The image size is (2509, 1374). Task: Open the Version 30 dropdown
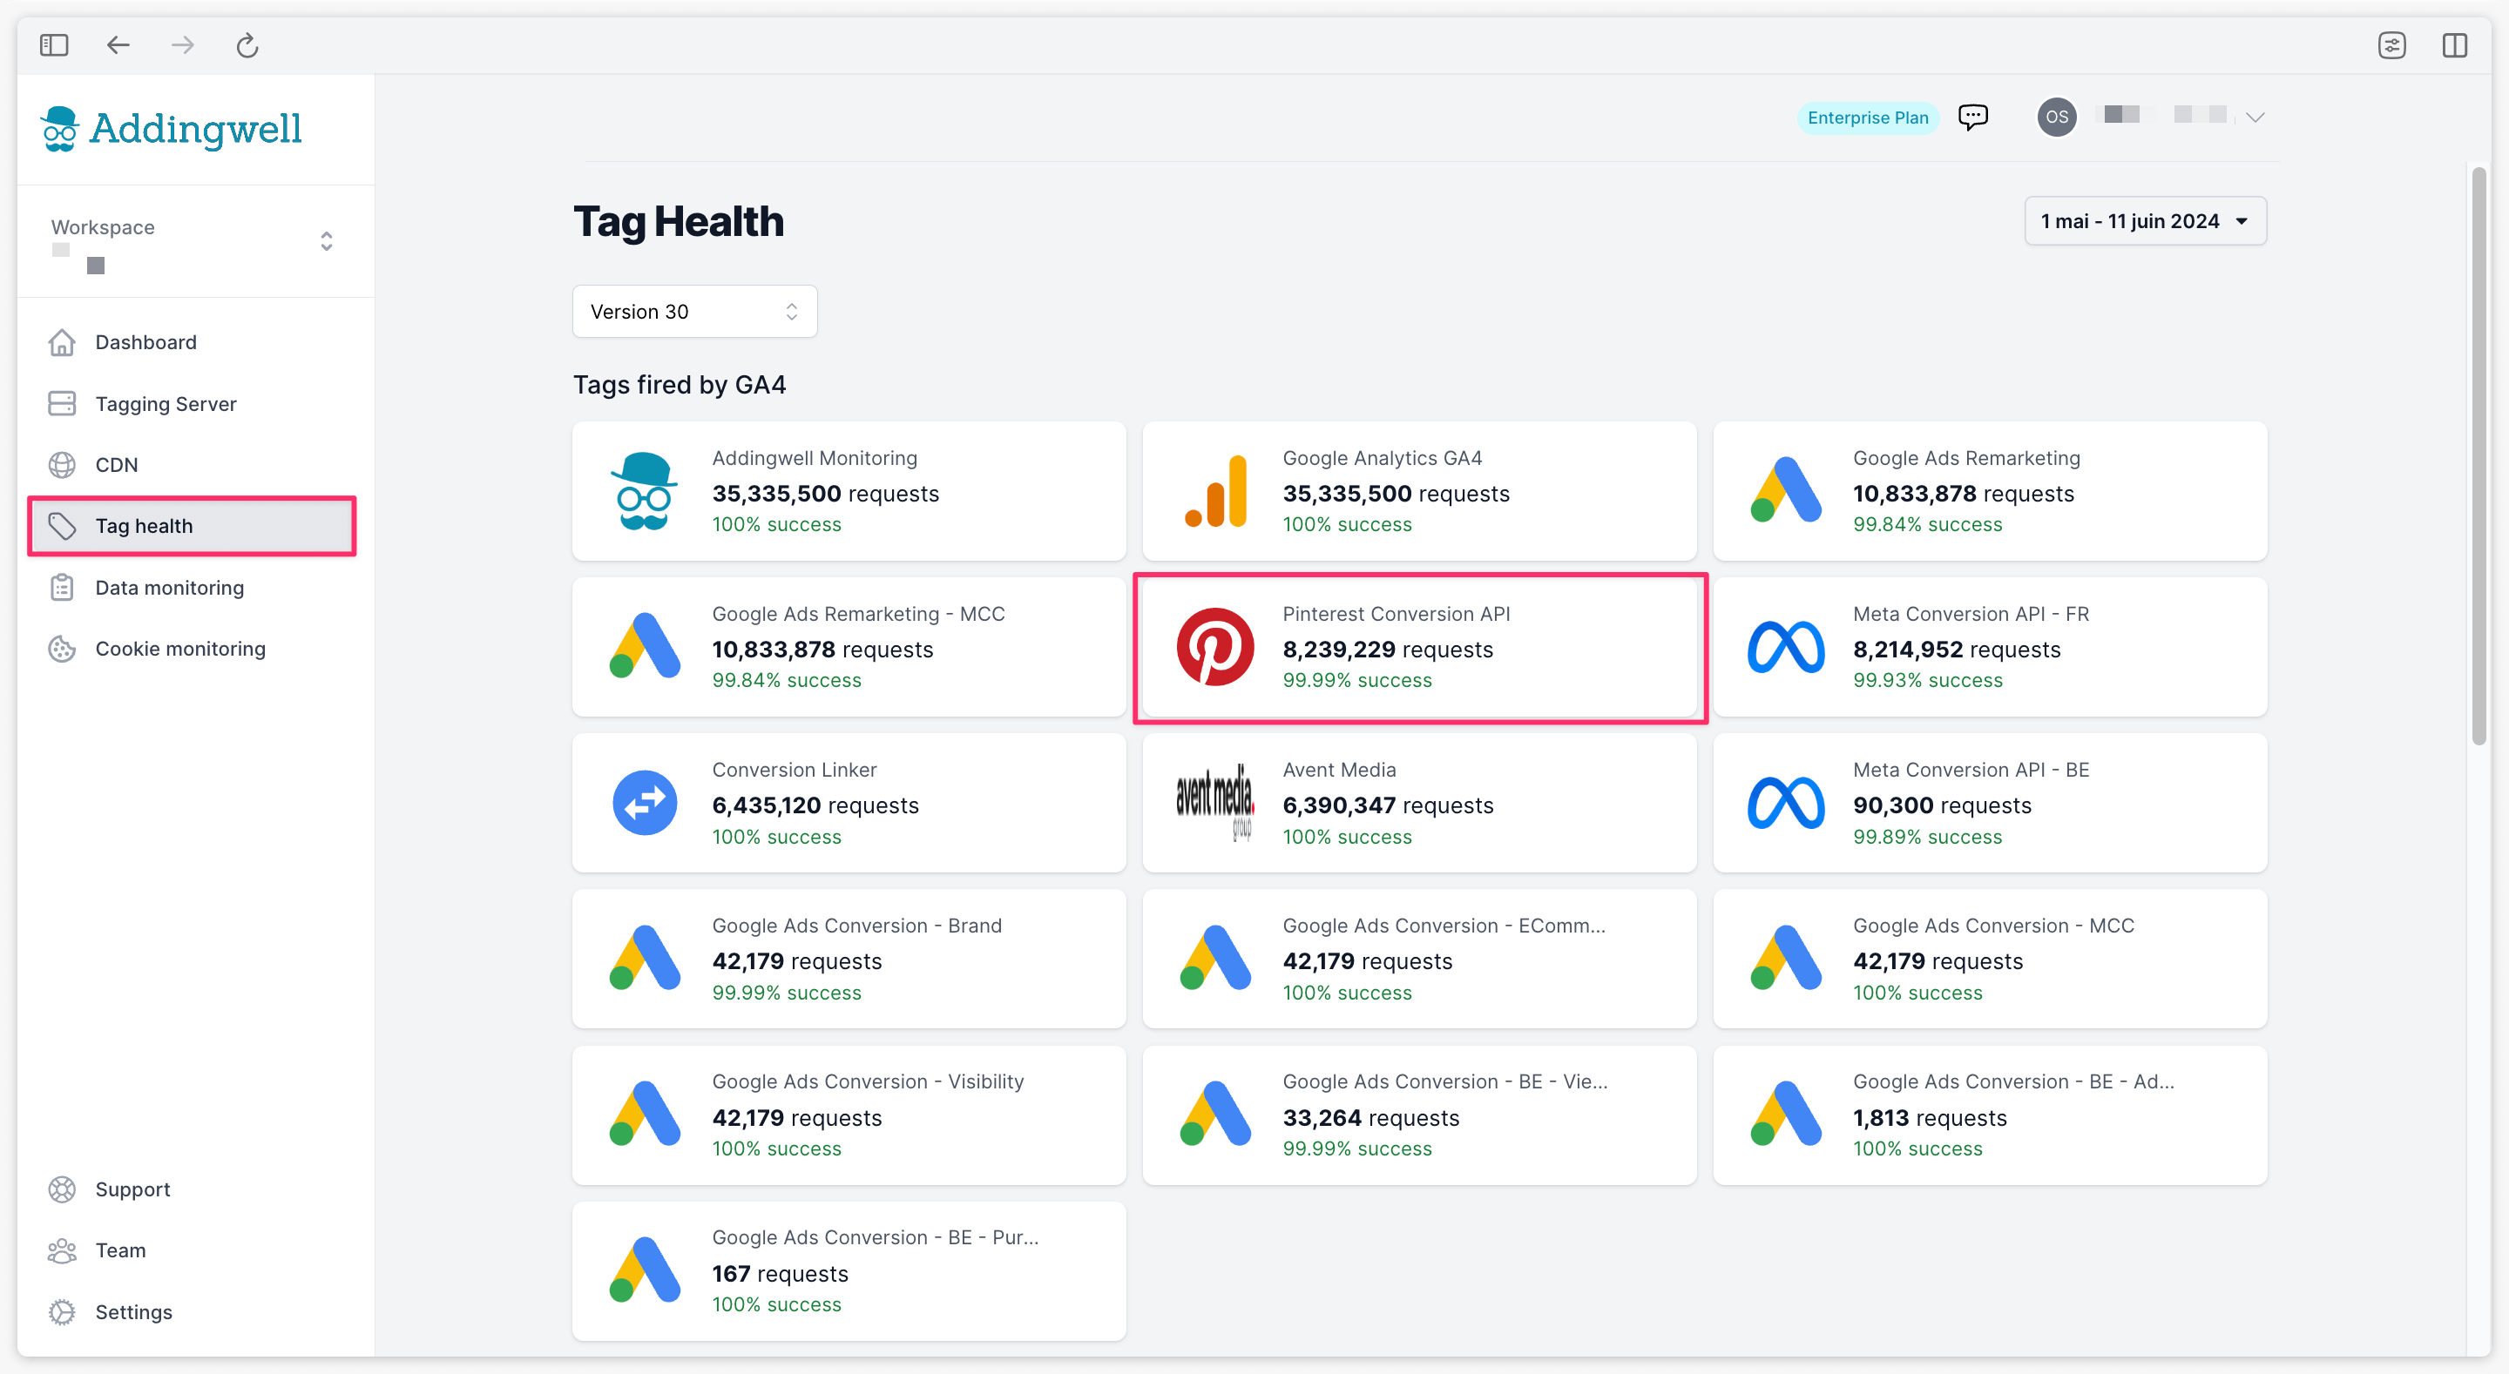pyautogui.click(x=694, y=312)
